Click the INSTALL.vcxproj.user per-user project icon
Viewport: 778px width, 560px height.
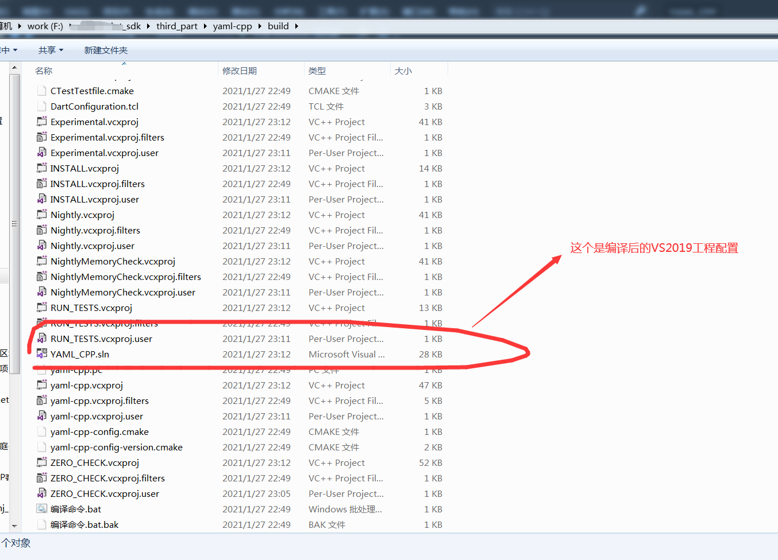click(x=41, y=199)
